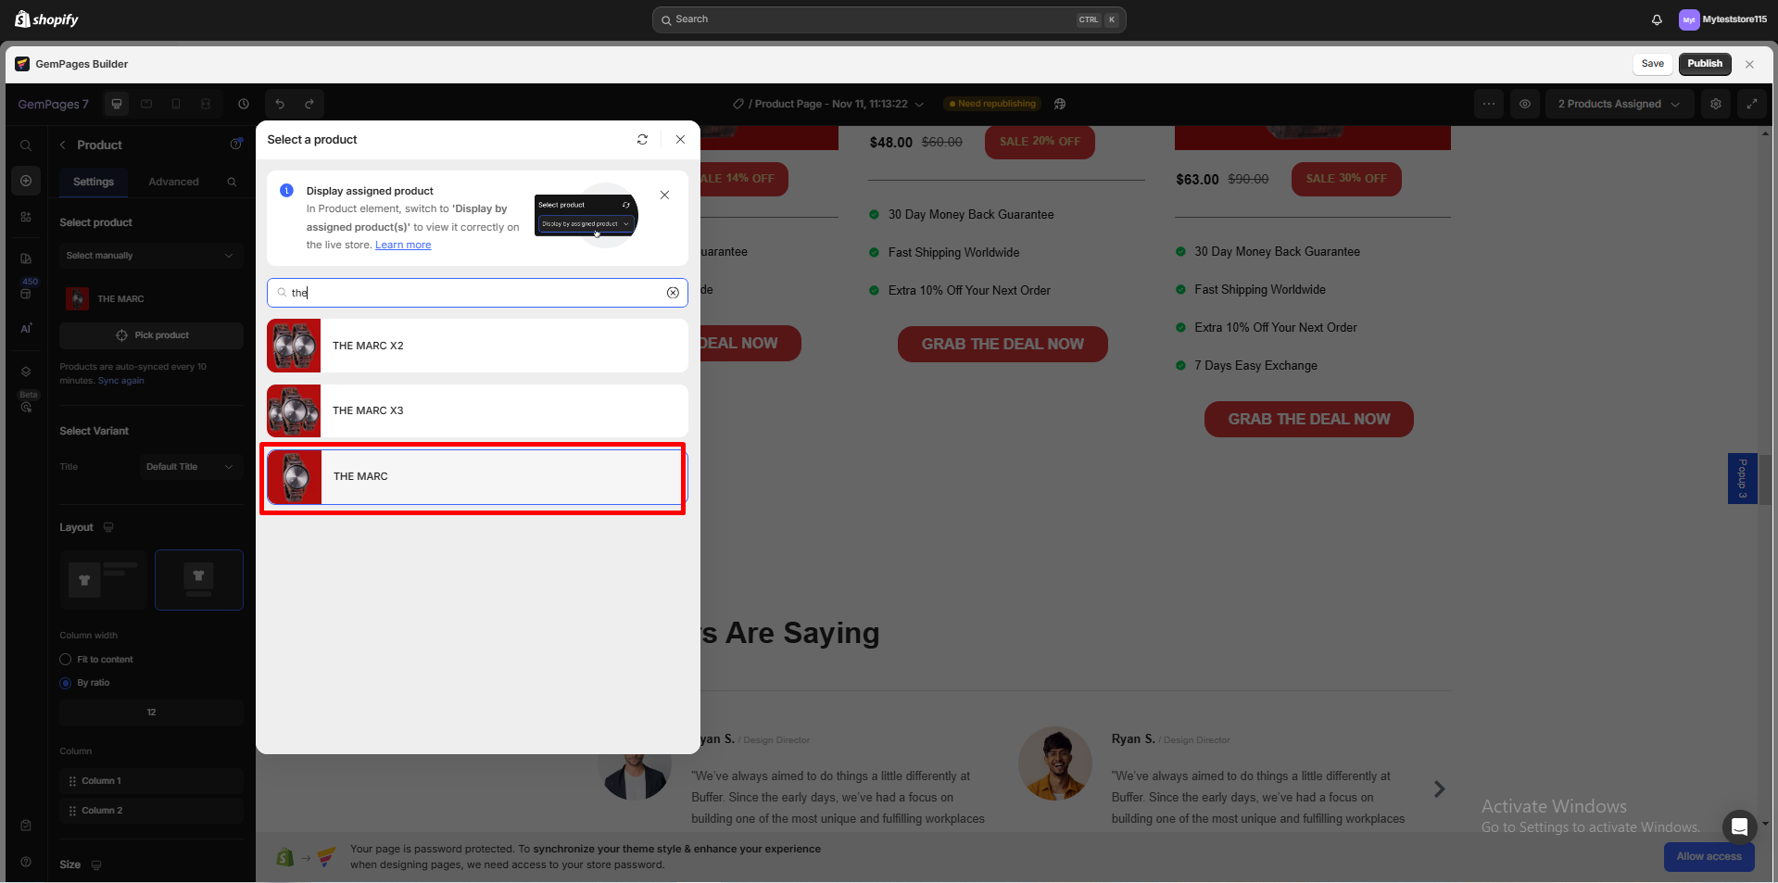Click the product search field
The height and width of the screenshot is (883, 1778).
point(477,293)
